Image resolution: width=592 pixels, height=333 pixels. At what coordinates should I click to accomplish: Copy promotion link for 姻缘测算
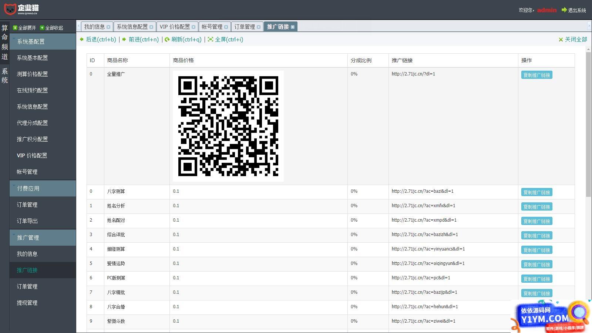point(536,250)
